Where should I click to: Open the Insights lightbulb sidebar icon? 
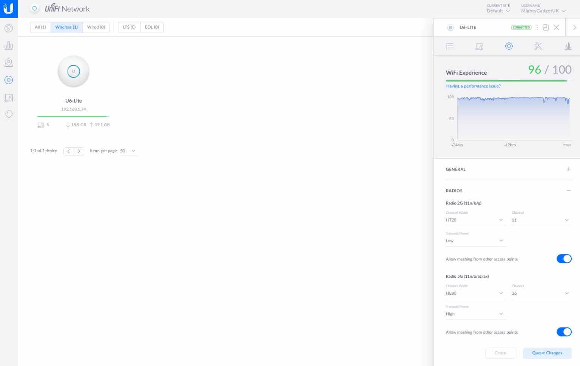coord(9,114)
